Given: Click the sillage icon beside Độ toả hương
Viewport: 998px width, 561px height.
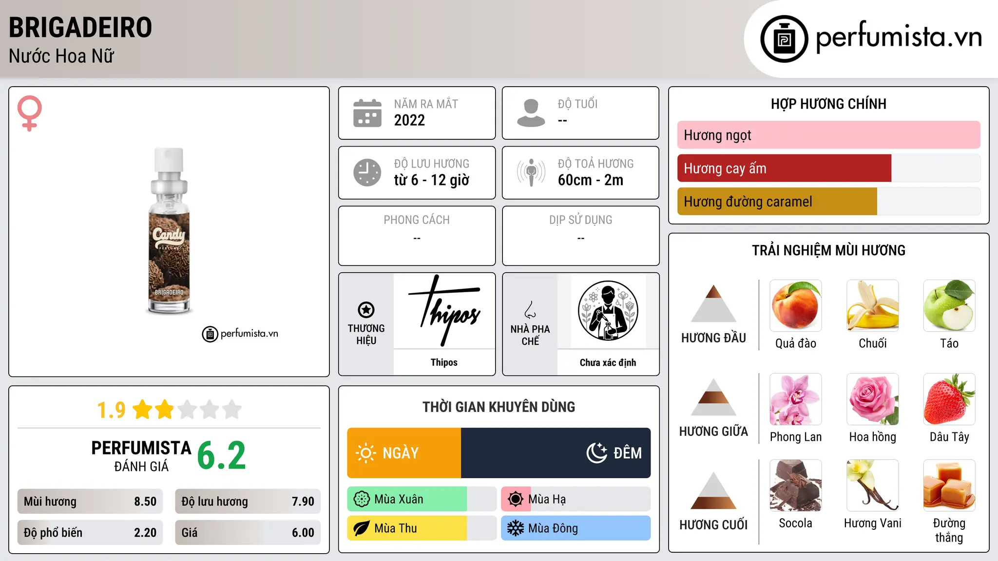Looking at the screenshot, I should click(x=531, y=172).
